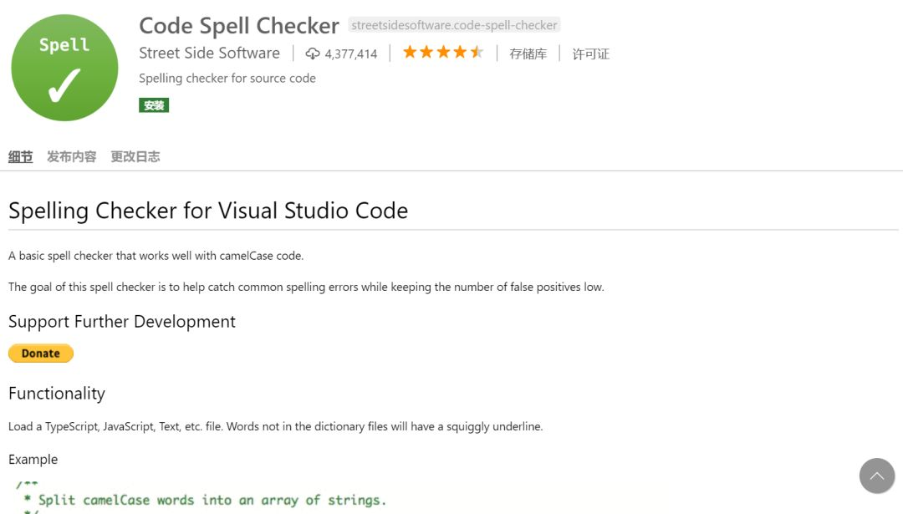The height and width of the screenshot is (514, 903).
Task: Click the streetsidesoftware.code-spell-checker identifier
Action: [x=454, y=25]
